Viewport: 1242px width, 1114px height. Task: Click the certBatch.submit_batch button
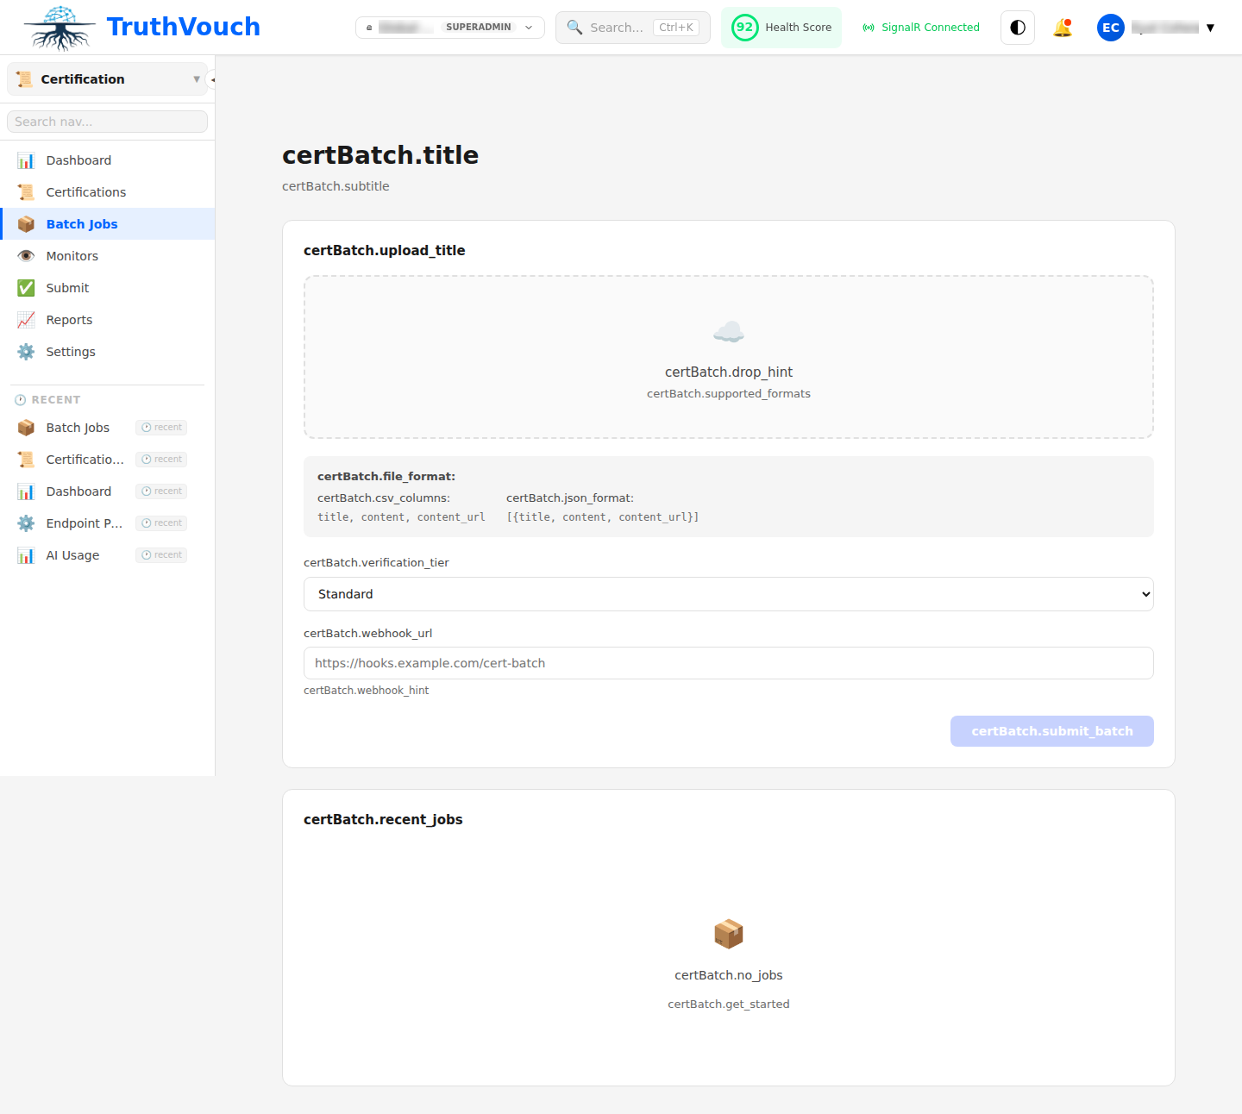(1051, 730)
